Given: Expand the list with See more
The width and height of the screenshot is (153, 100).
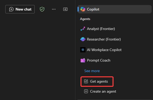Looking at the screenshot, I should pyautogui.click(x=92, y=71).
